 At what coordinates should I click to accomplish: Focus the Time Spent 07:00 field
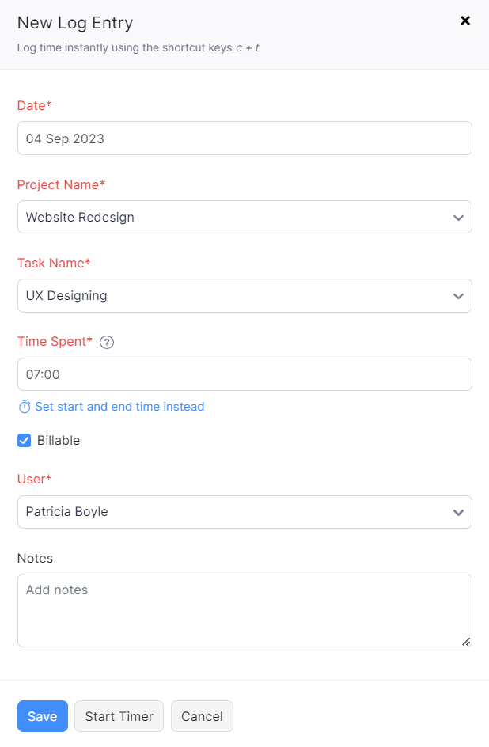(244, 374)
